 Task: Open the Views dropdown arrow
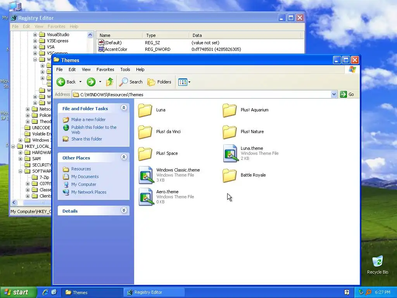[x=189, y=82]
